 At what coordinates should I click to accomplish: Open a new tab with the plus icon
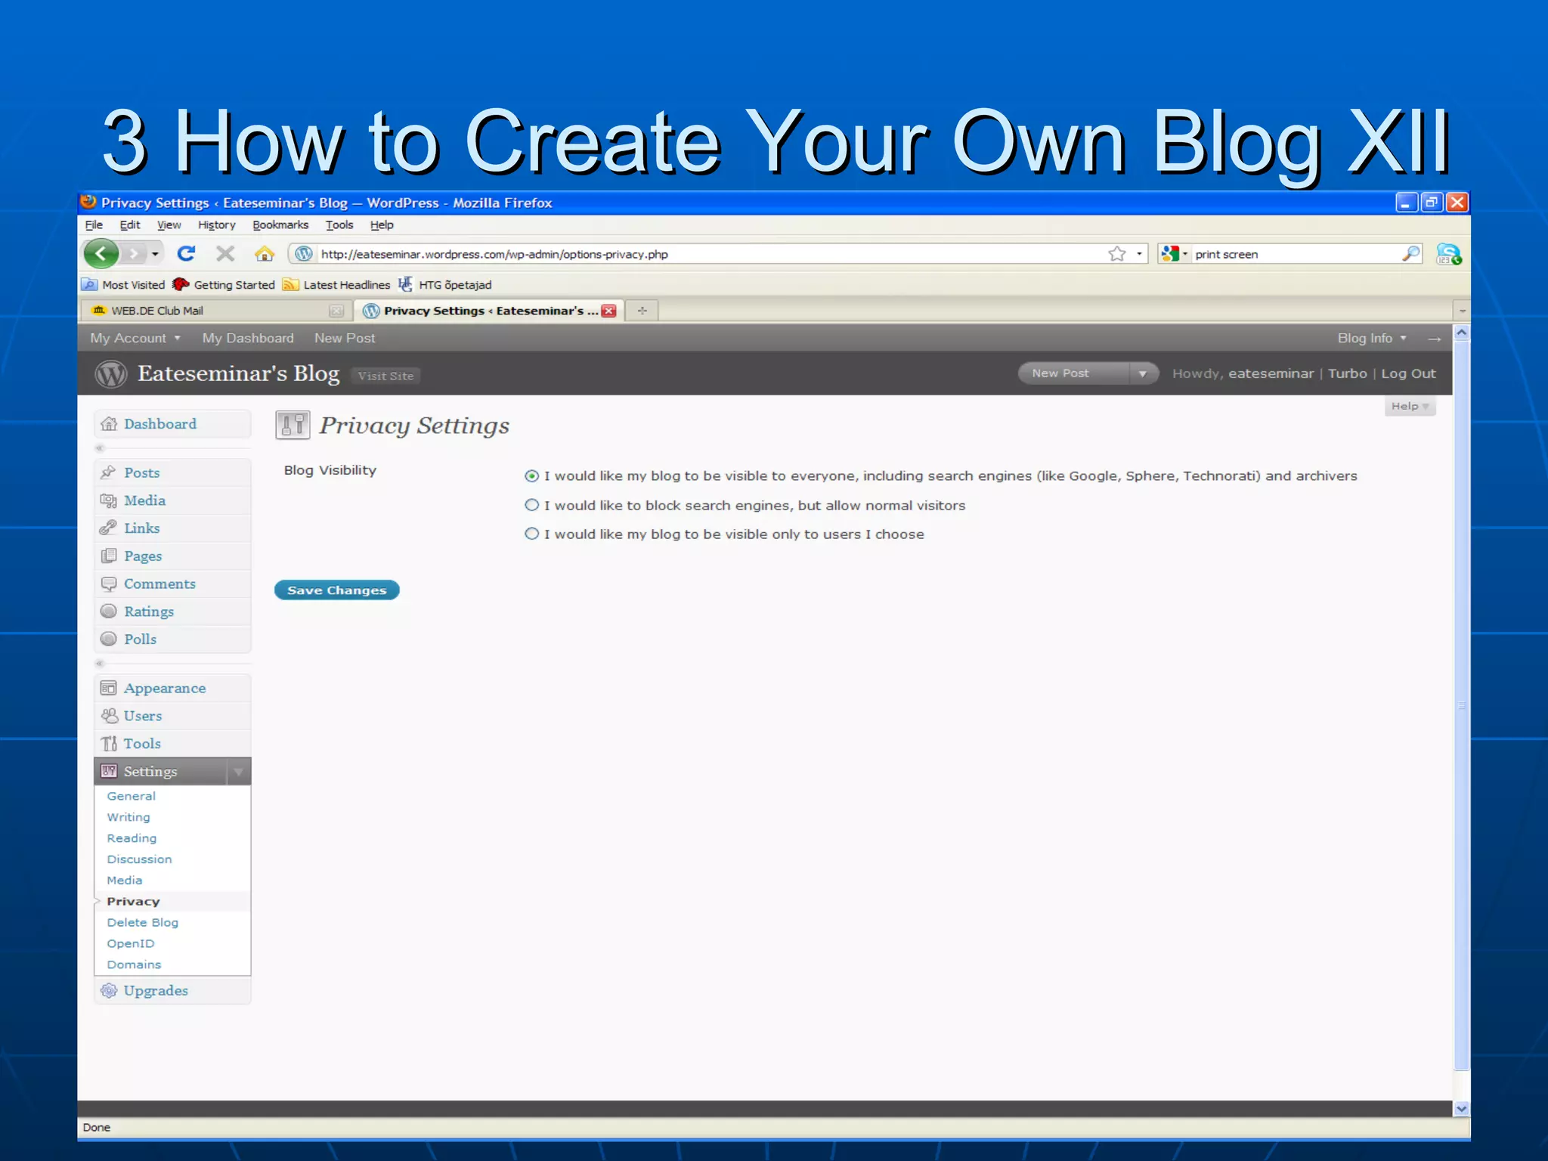click(642, 311)
